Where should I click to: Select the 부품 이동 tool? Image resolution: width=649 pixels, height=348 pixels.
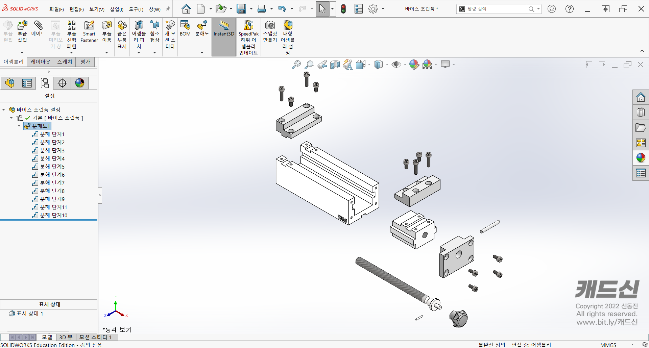(x=107, y=31)
